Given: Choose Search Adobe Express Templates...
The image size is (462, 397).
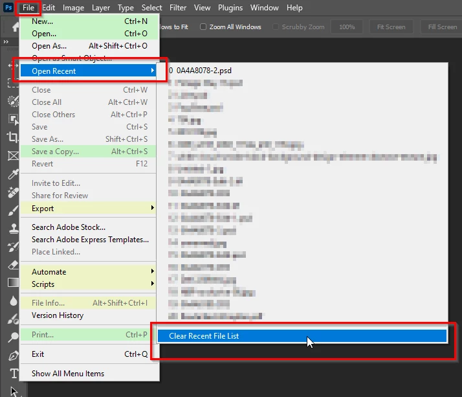Looking at the screenshot, I should coord(88,240).
